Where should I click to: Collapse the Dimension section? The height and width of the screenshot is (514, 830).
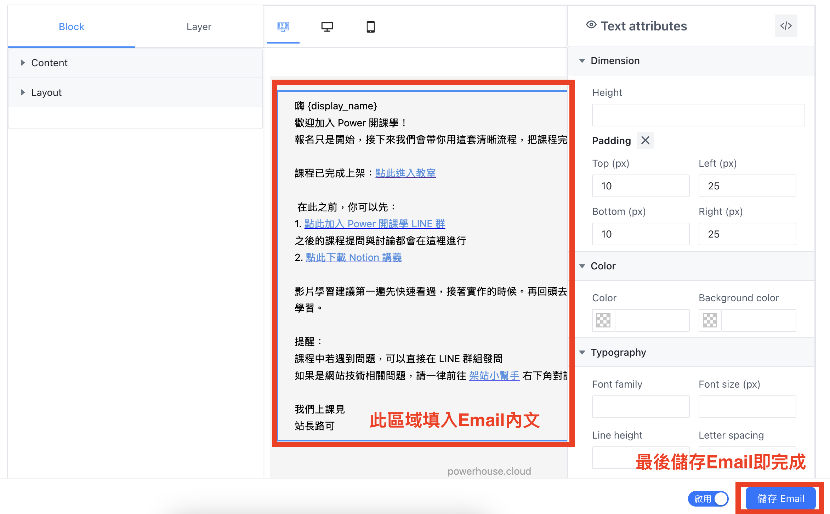582,61
